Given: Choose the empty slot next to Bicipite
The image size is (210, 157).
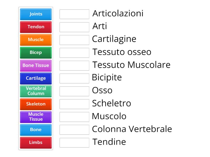Looking at the screenshot, I should tap(74, 78).
